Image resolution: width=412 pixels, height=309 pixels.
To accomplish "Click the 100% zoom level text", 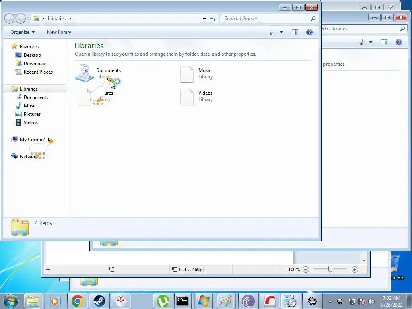I will [x=294, y=269].
